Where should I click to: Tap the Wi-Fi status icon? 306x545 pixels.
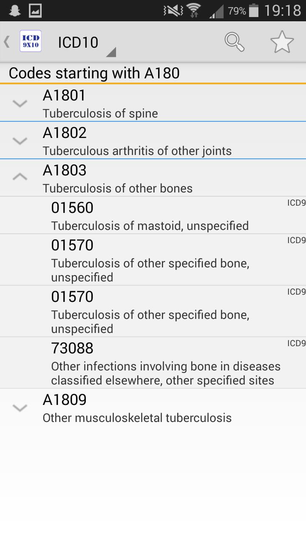coord(194,11)
